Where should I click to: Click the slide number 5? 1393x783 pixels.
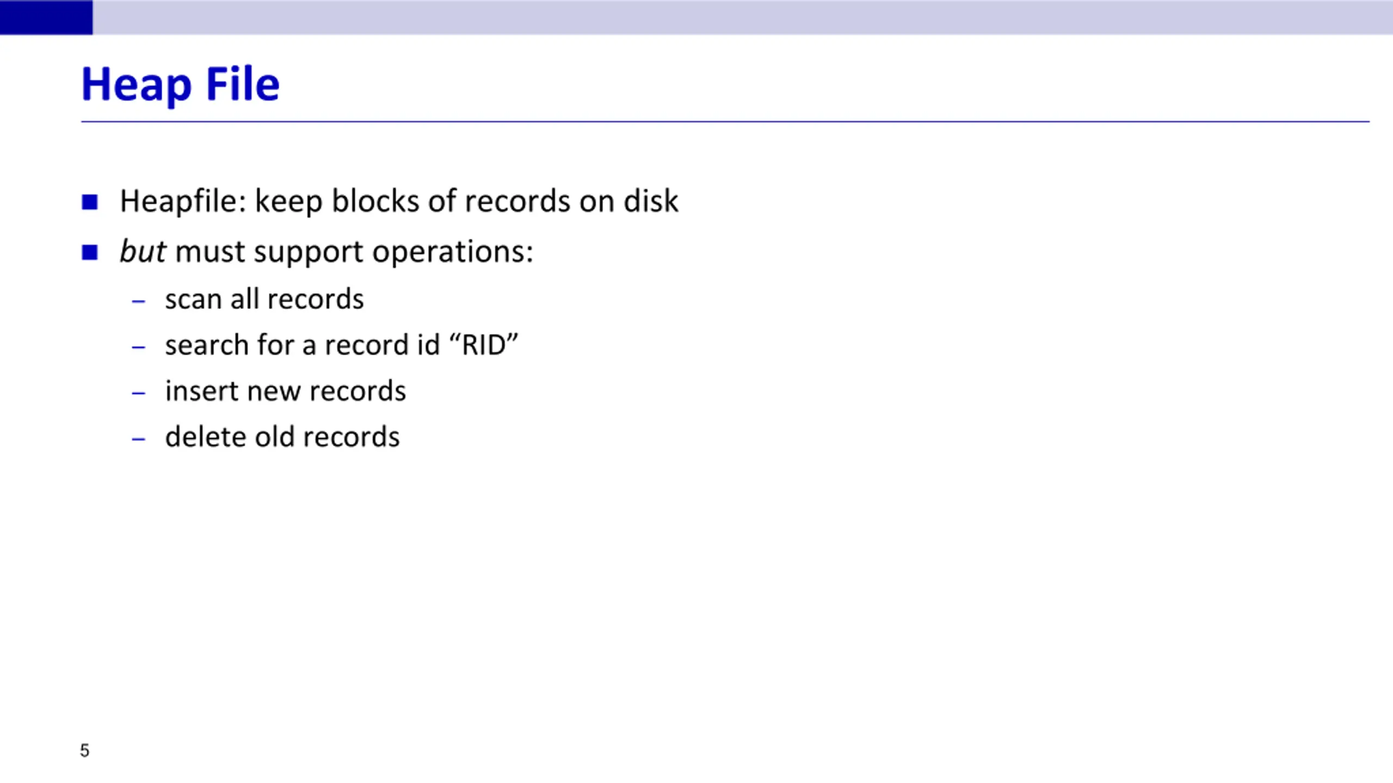click(84, 751)
